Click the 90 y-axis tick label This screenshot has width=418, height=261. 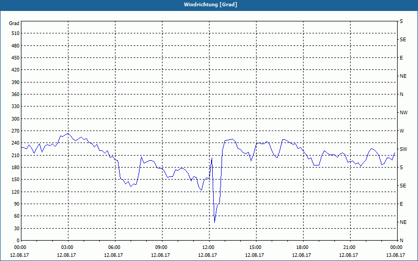tap(17, 204)
